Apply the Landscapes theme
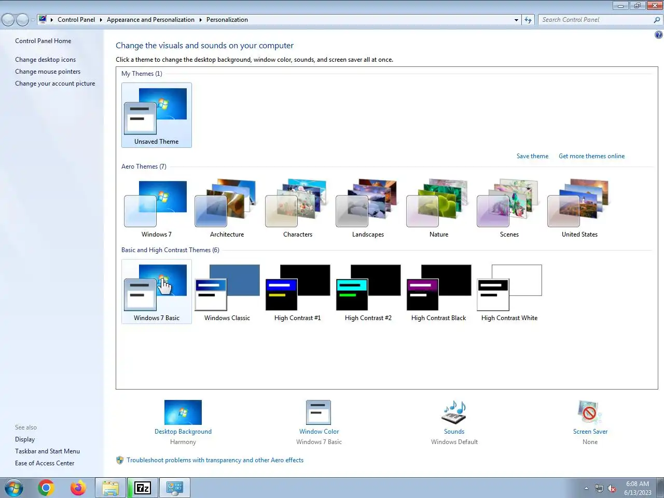Image resolution: width=664 pixels, height=498 pixels. click(368, 209)
